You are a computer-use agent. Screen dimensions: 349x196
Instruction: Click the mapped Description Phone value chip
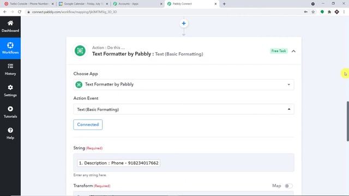(x=118, y=163)
